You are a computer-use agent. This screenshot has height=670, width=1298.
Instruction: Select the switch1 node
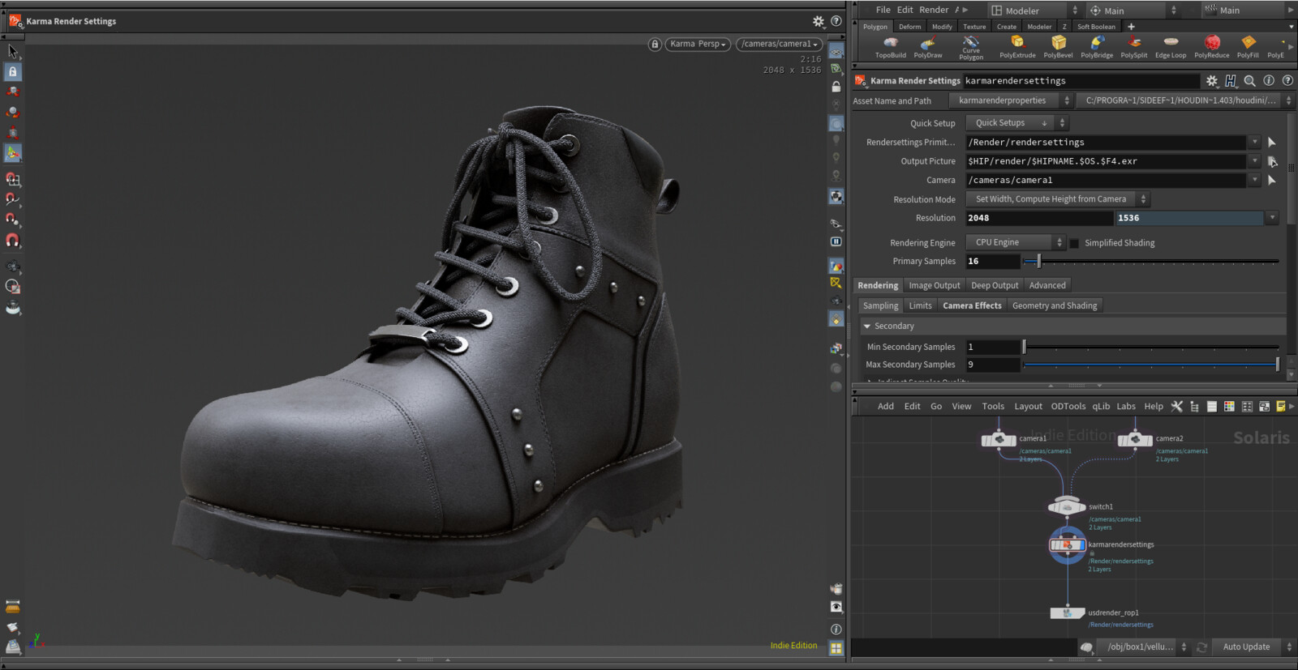(1067, 507)
